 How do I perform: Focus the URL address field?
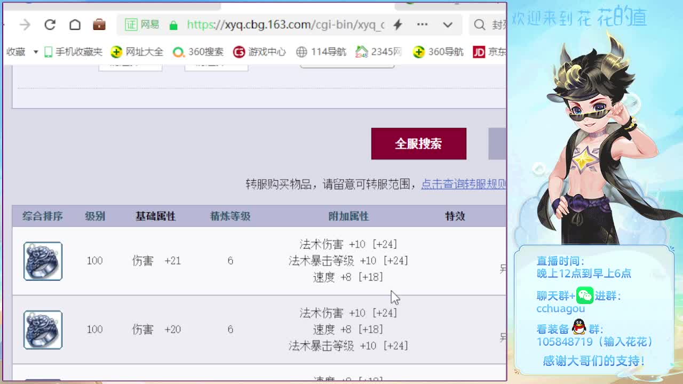click(285, 25)
